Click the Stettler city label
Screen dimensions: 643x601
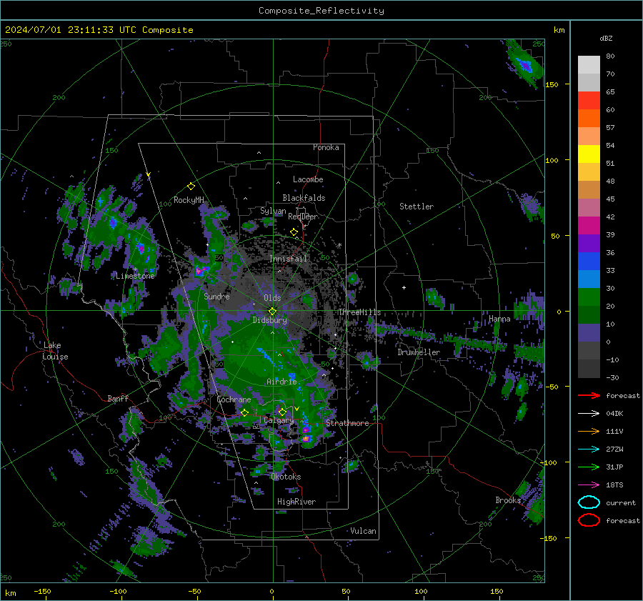417,207
